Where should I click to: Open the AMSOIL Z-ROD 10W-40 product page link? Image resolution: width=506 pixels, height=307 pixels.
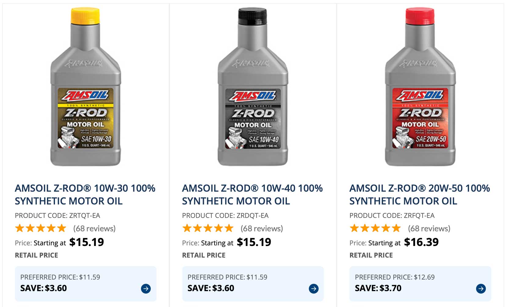click(x=252, y=194)
